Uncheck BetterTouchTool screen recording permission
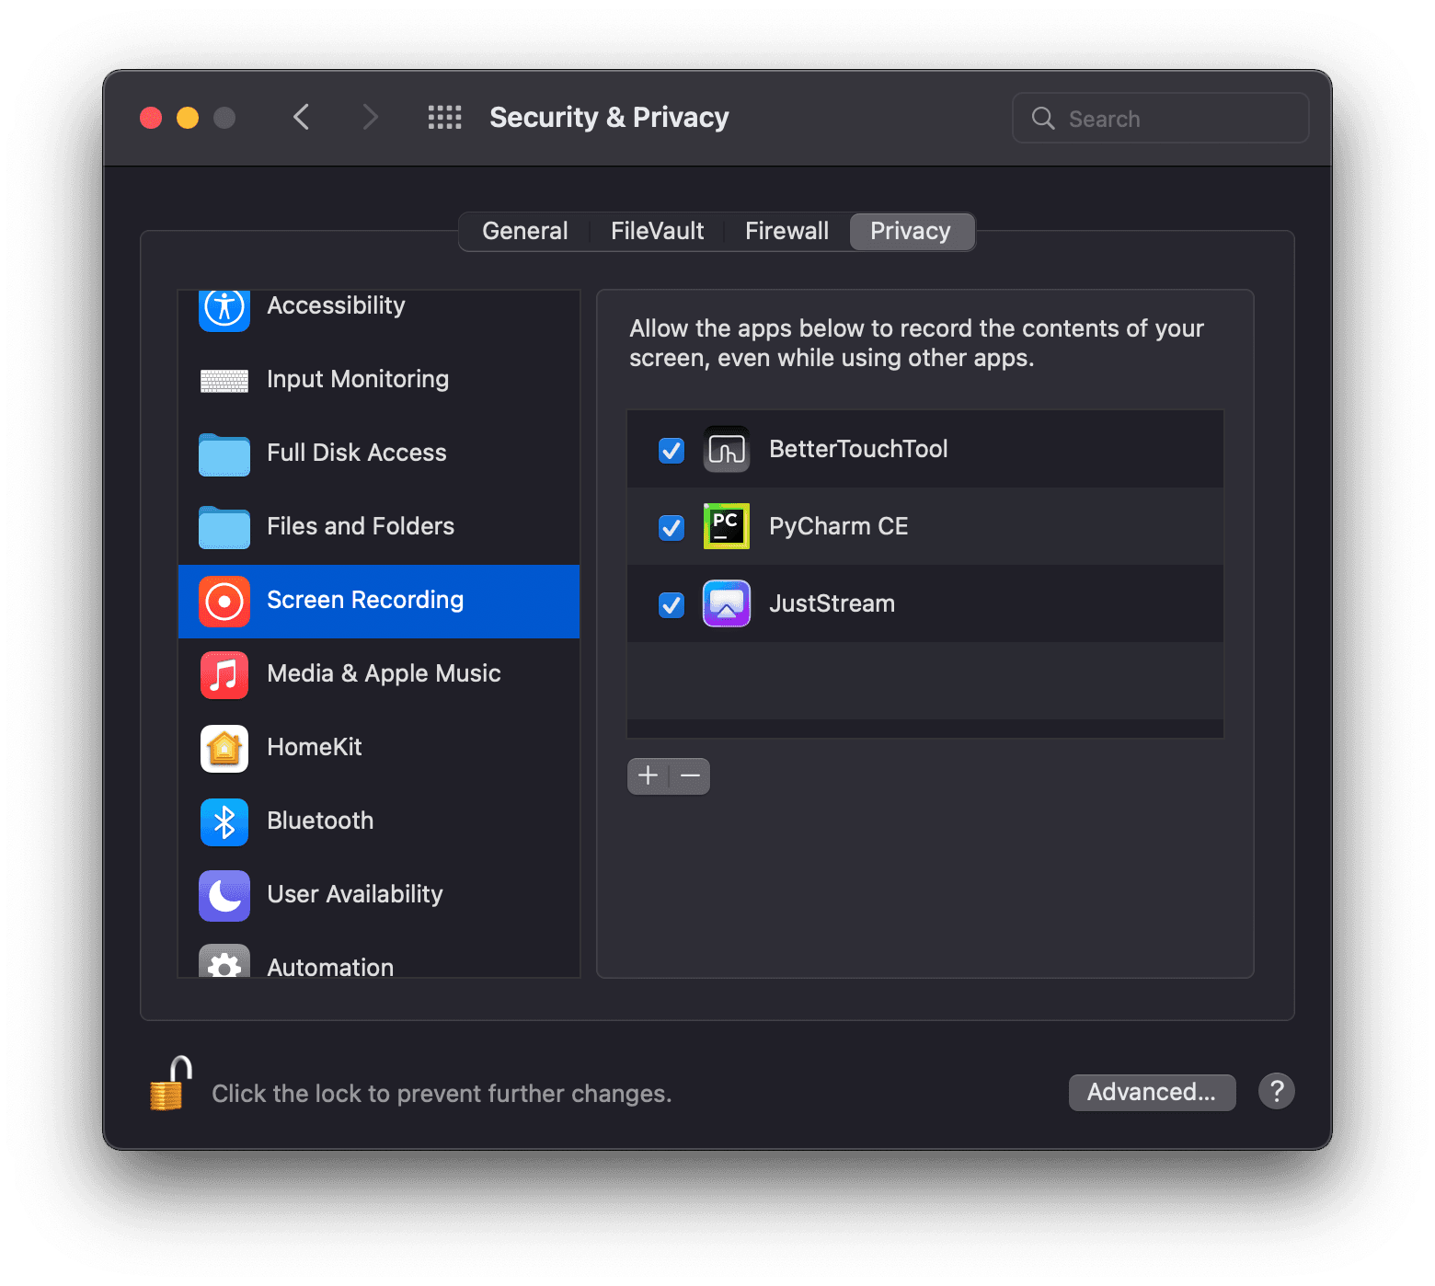 click(x=672, y=451)
